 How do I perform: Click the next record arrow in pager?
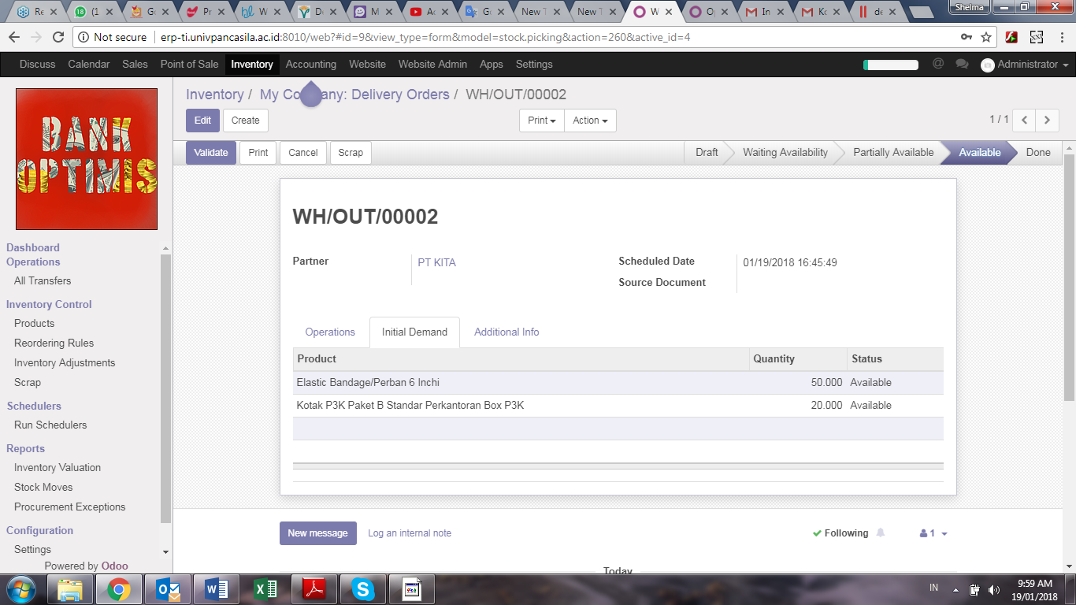pyautogui.click(x=1047, y=121)
